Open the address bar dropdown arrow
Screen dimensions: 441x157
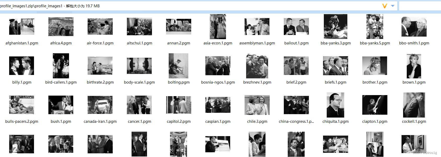[x=393, y=6]
